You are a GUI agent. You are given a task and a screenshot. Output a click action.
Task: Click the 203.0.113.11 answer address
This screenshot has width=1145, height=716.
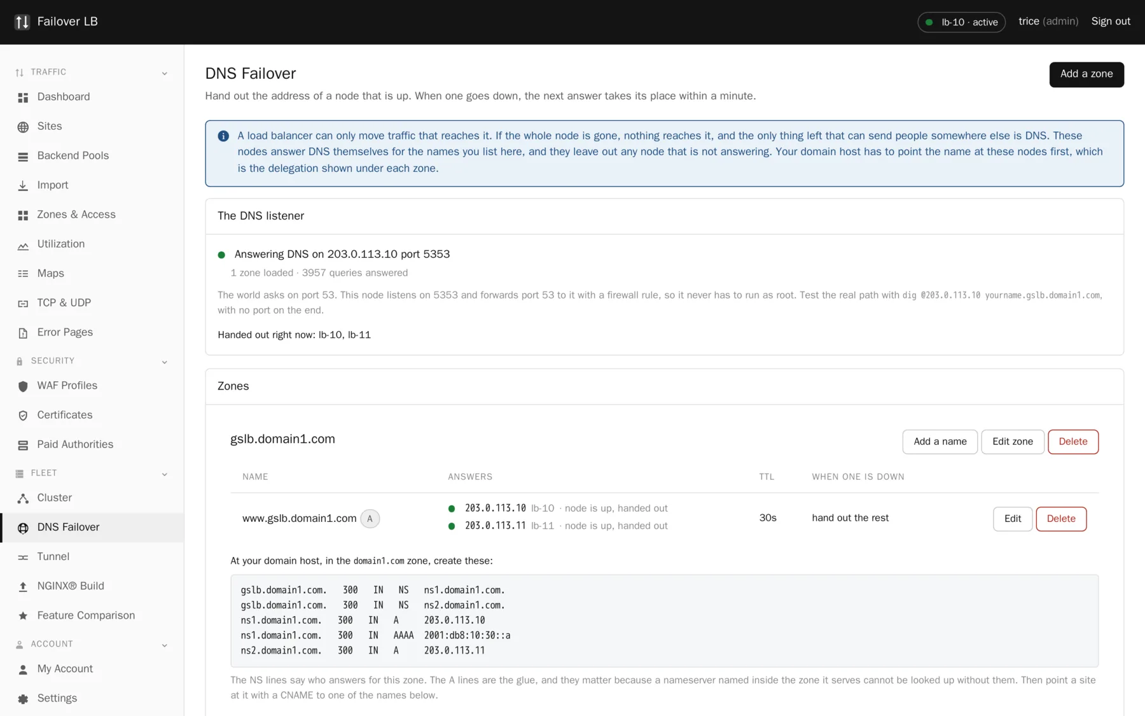(495, 526)
